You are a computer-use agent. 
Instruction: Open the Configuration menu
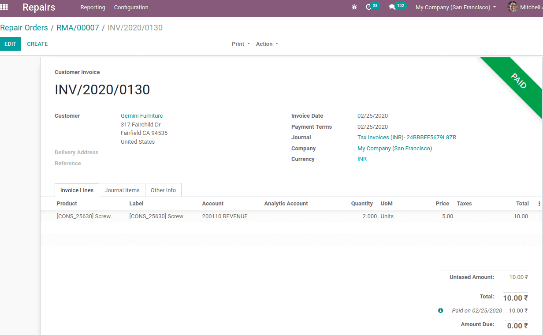click(x=131, y=7)
